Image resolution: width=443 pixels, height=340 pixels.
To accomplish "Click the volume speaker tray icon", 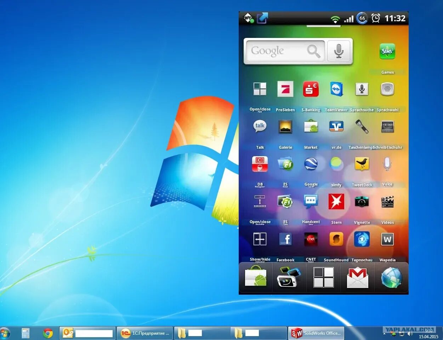I will click(410, 334).
